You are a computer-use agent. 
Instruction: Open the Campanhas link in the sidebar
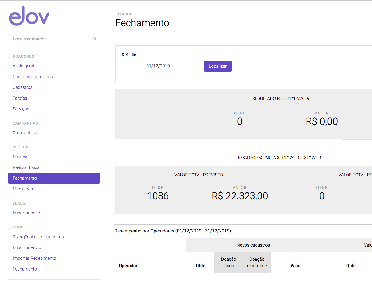pos(24,133)
